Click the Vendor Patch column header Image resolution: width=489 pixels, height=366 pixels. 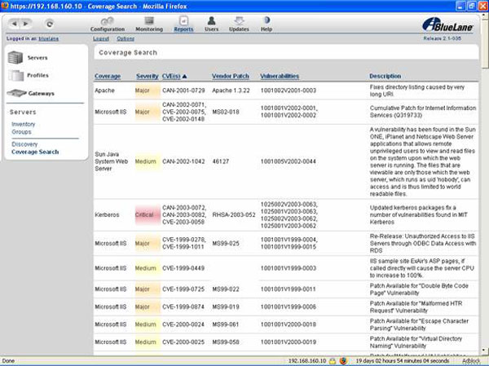point(231,76)
